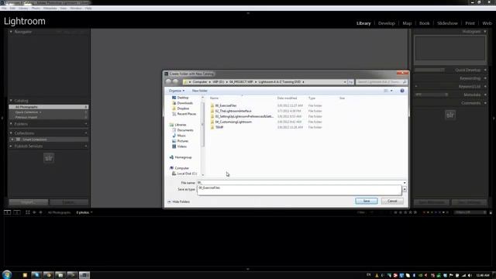Collapse the Catalog panel
The image size is (496, 279).
click(x=11, y=101)
